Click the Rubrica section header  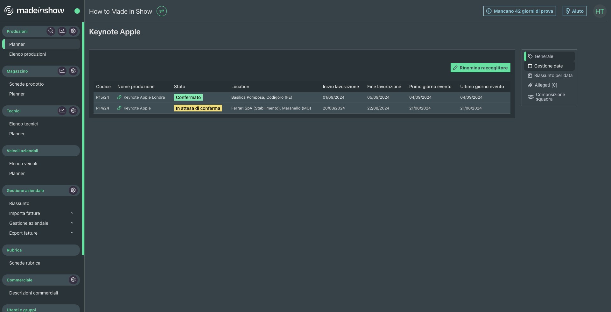click(x=41, y=250)
